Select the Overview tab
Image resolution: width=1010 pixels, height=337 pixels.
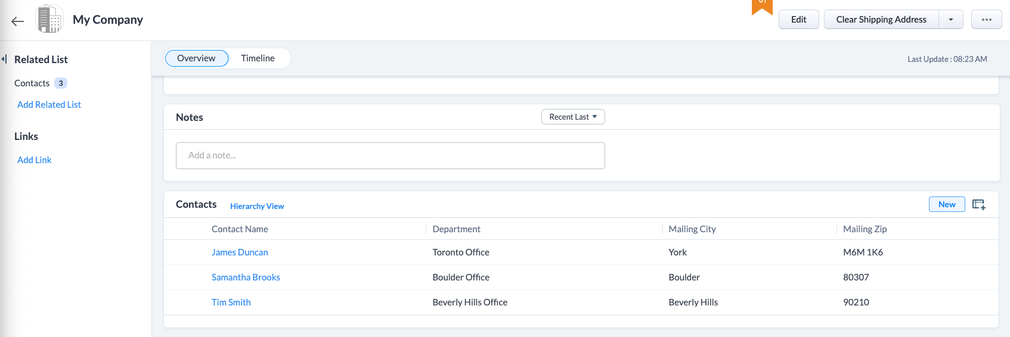196,58
